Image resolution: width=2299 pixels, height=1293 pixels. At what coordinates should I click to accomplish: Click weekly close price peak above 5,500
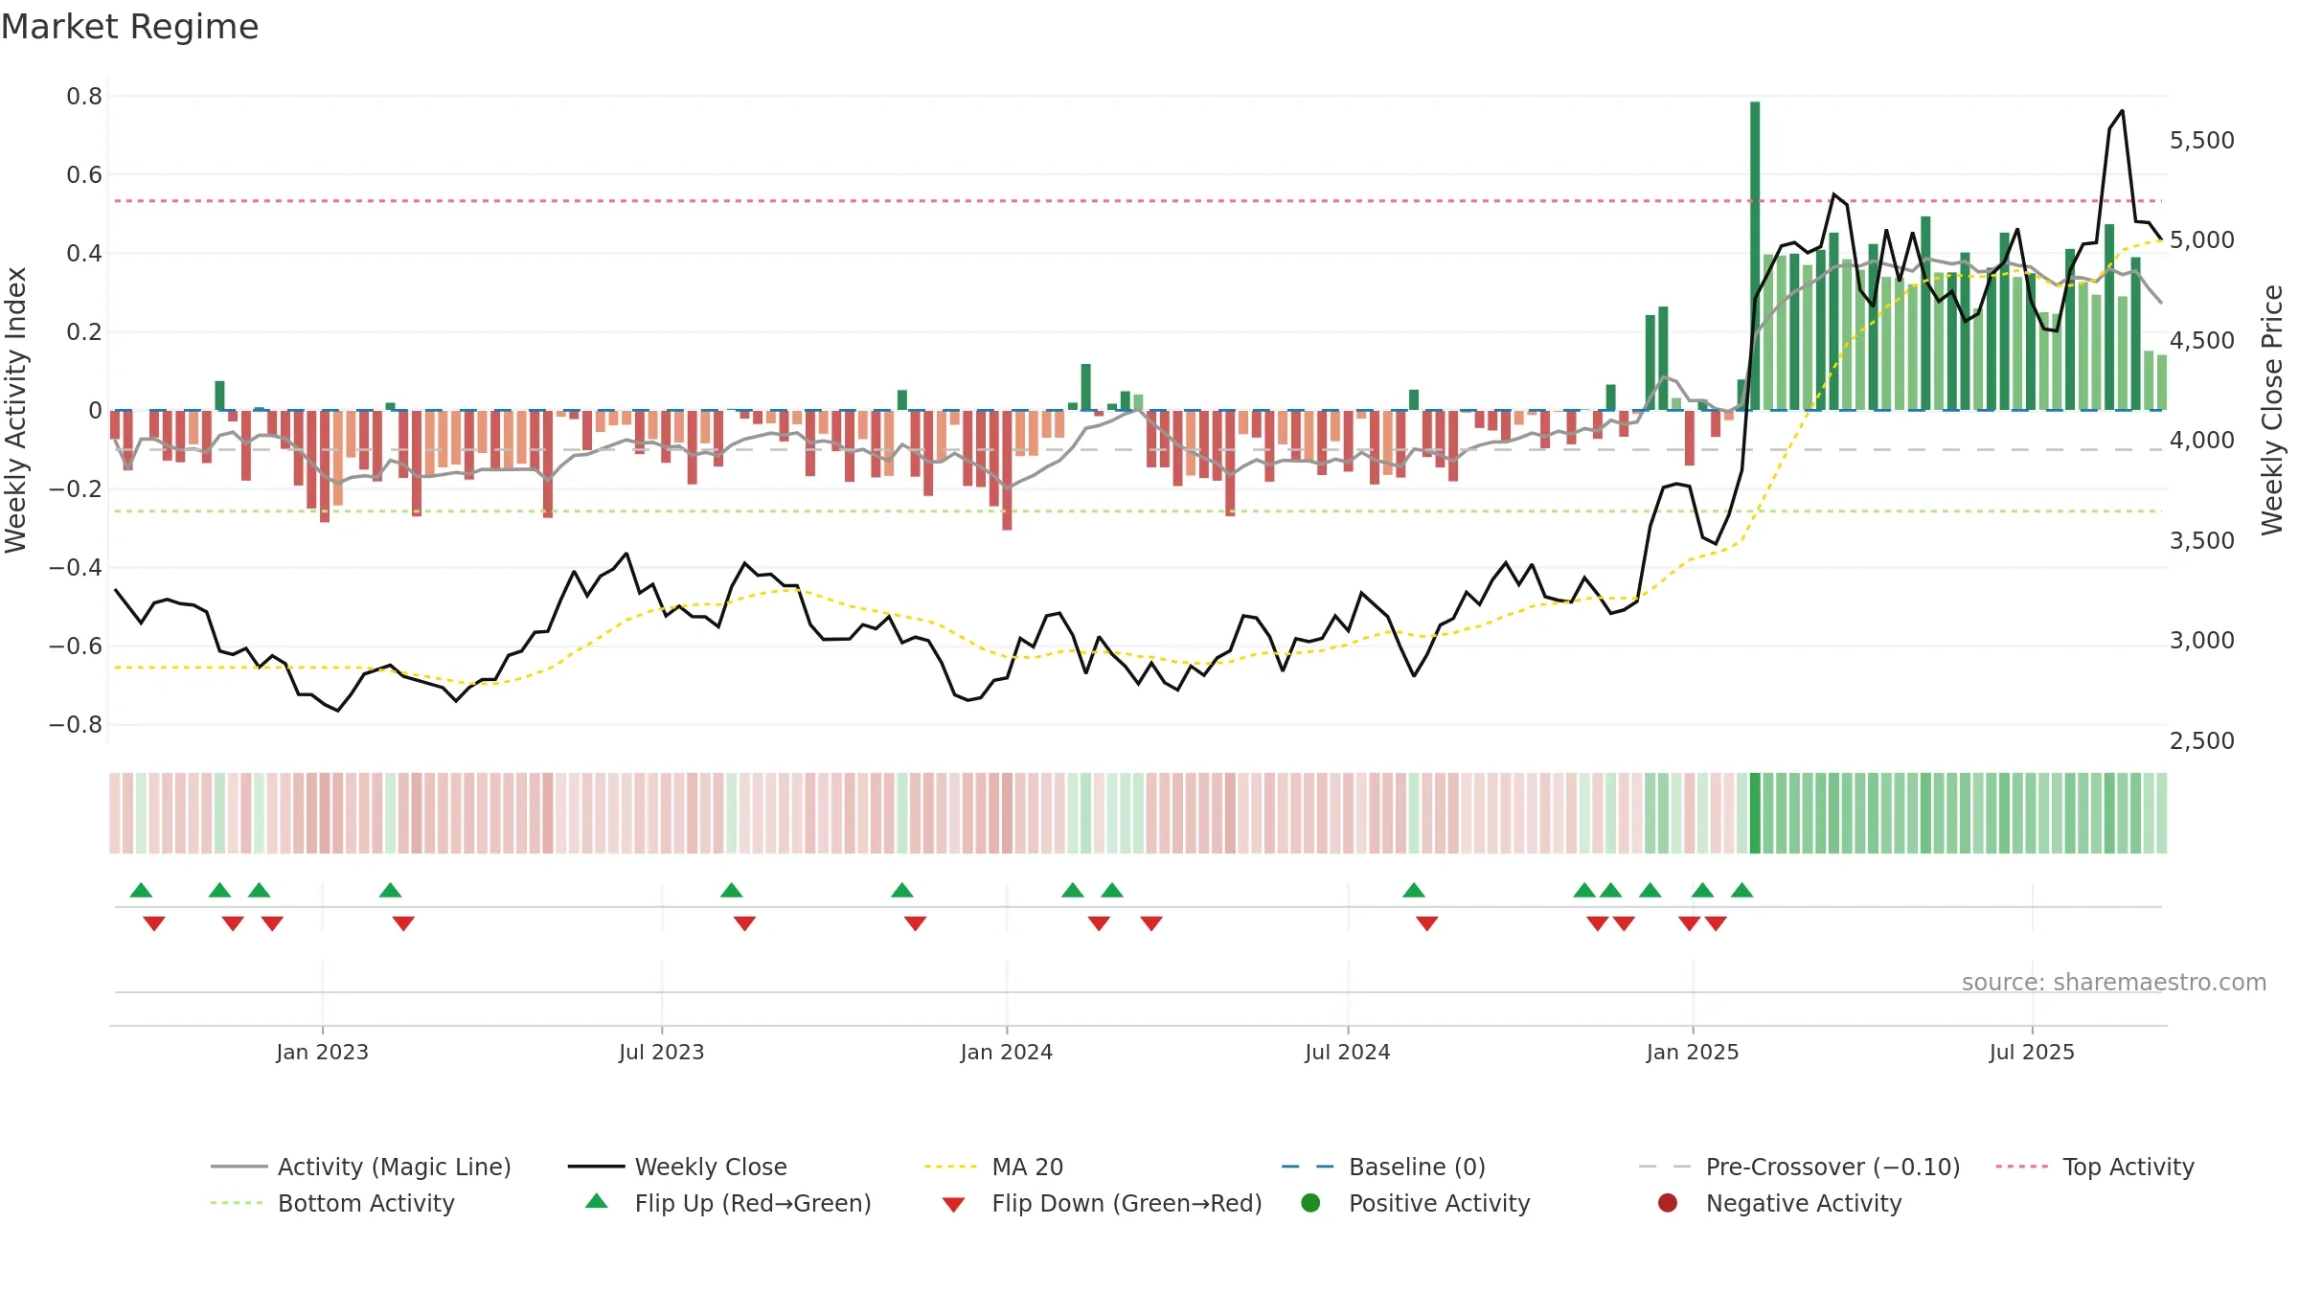click(2123, 111)
